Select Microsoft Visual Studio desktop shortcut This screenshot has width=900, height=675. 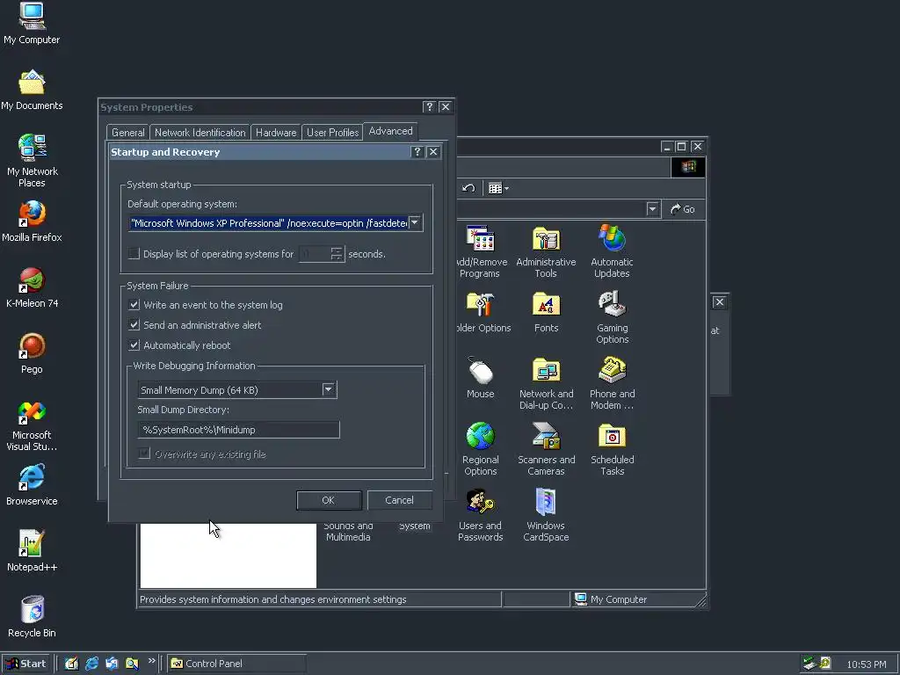pos(32,425)
